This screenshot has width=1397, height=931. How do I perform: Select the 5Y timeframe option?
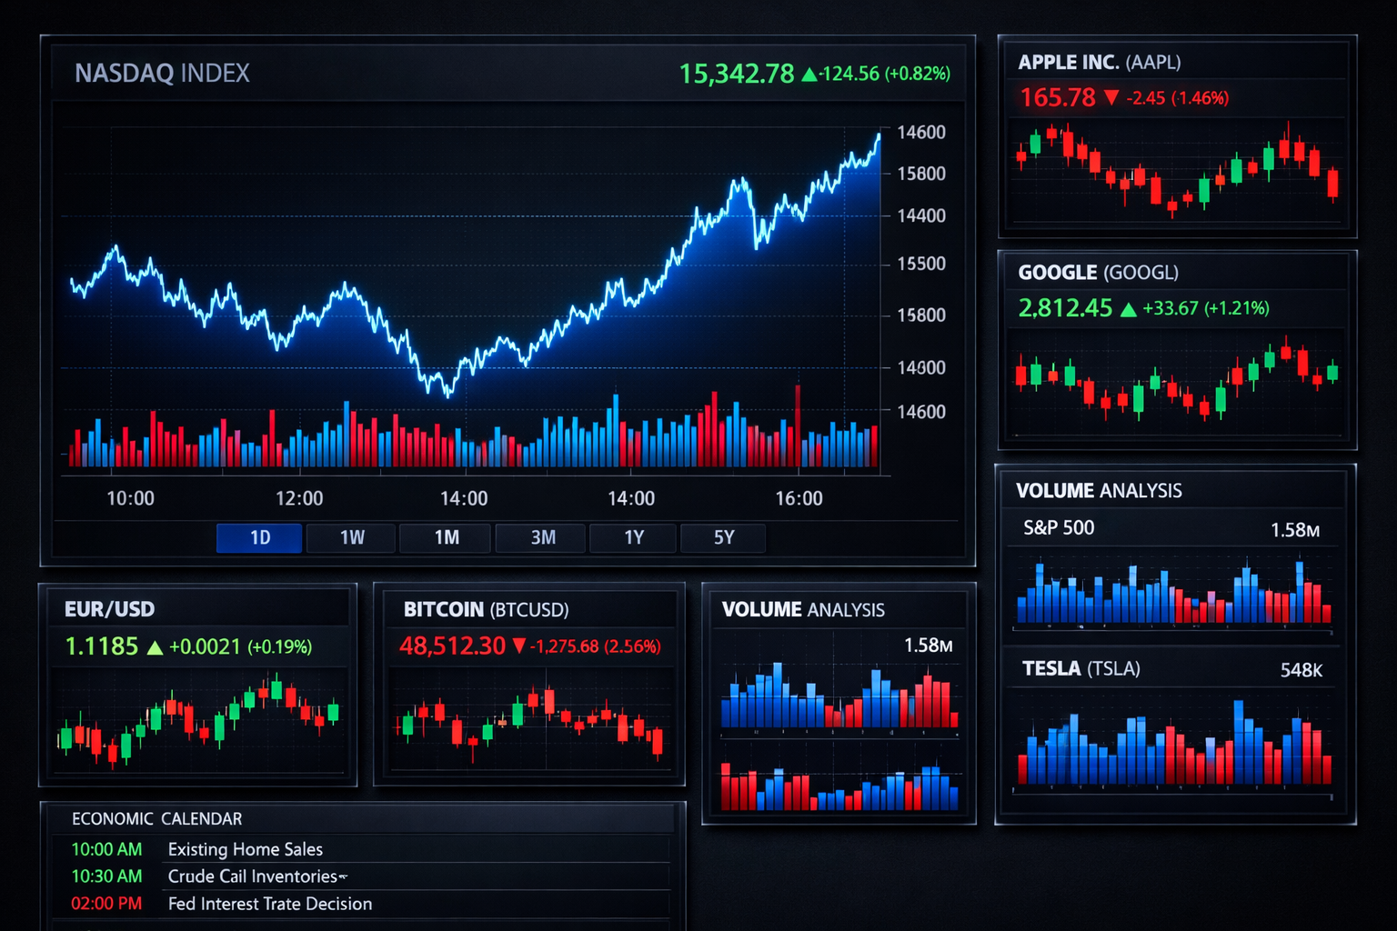coord(723,537)
